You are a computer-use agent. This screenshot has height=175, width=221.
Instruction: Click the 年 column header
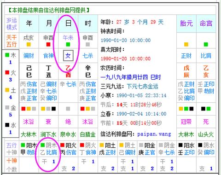(x=29, y=23)
